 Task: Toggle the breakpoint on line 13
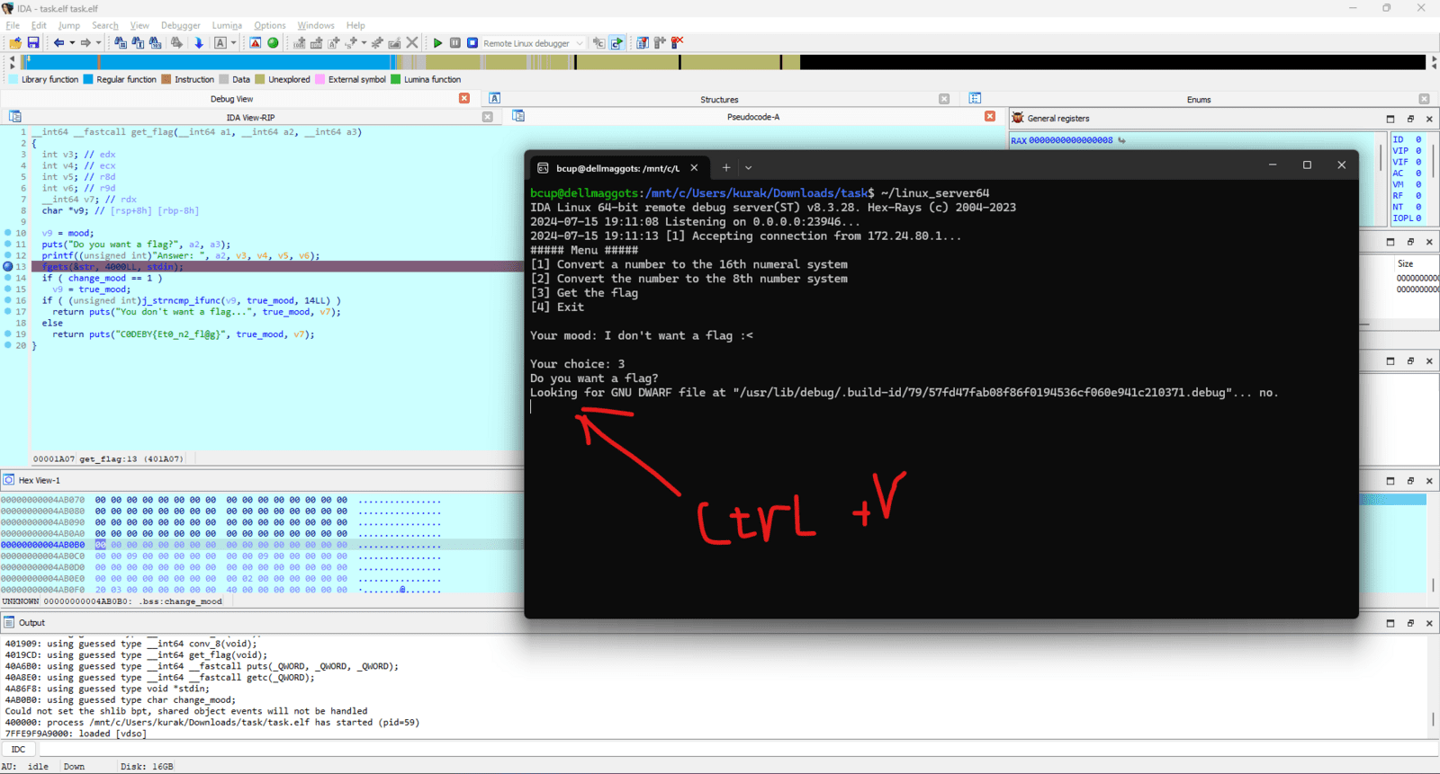pyautogui.click(x=8, y=267)
